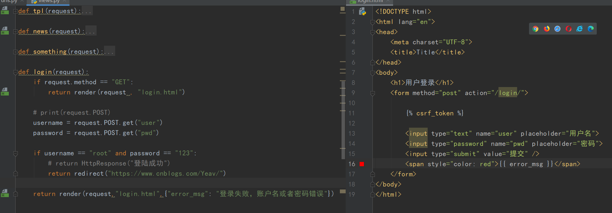612x213 pixels.
Task: Expand the folded tpl function
Action: click(x=15, y=11)
